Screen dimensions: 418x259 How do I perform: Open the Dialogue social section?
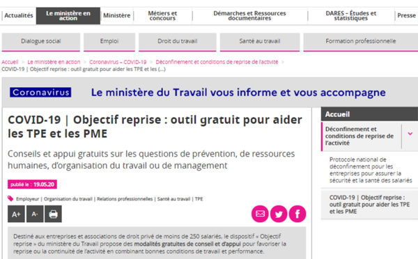(x=41, y=42)
